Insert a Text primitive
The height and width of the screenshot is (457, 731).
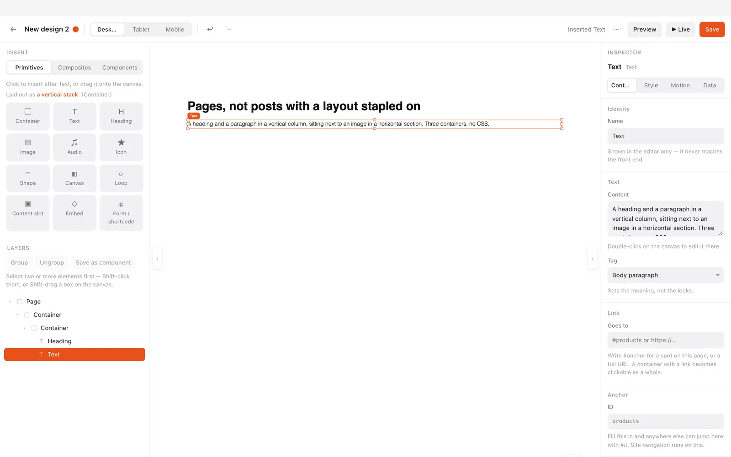point(74,116)
